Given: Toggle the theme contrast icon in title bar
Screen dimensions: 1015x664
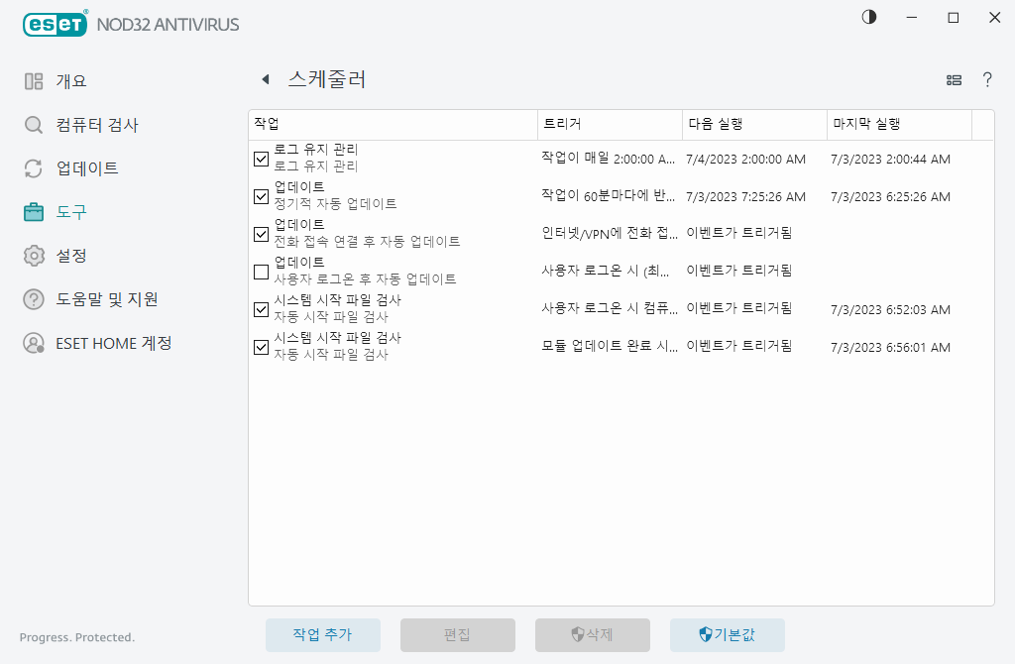Looking at the screenshot, I should click(x=868, y=17).
